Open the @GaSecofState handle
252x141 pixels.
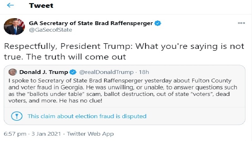pyautogui.click(x=50, y=30)
